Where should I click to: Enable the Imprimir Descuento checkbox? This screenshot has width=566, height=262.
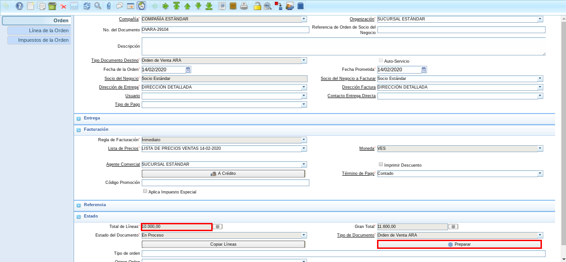pos(381,164)
